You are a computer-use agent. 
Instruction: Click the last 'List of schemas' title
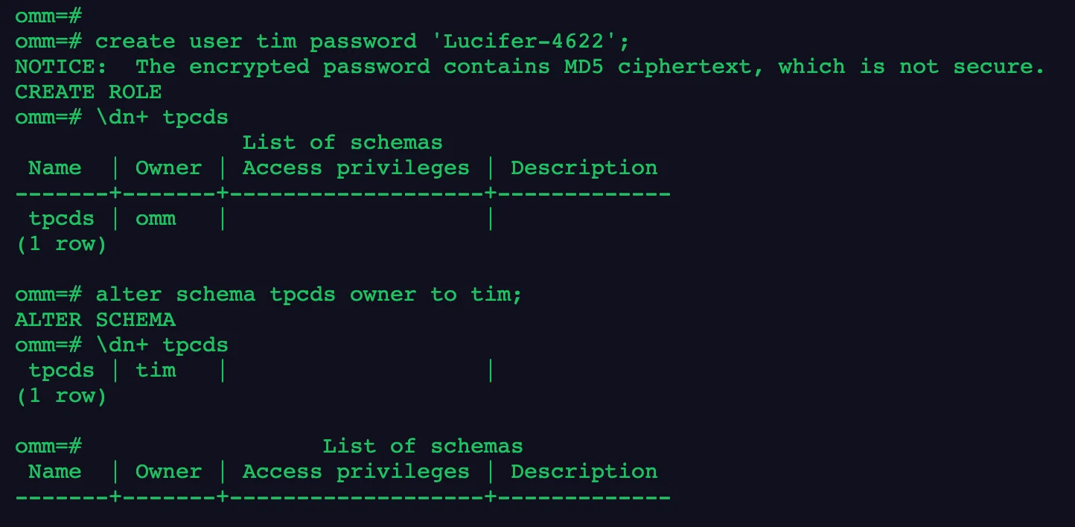pyautogui.click(x=422, y=446)
